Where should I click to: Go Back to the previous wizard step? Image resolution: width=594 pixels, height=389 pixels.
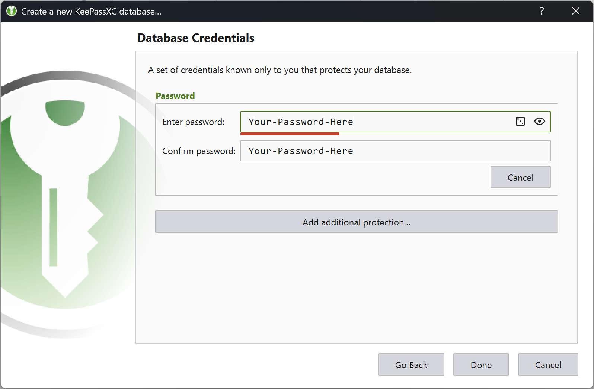point(411,365)
